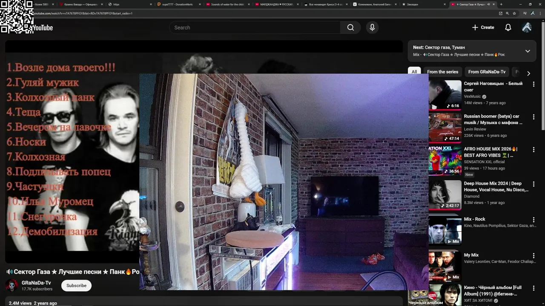Viewport: 545px width, 306px height.
Task: Select the From GRaNaDa-Tv chip
Action: click(x=487, y=72)
